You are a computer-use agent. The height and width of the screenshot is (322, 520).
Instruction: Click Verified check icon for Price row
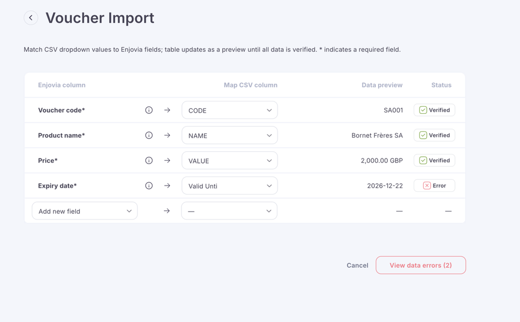423,161
